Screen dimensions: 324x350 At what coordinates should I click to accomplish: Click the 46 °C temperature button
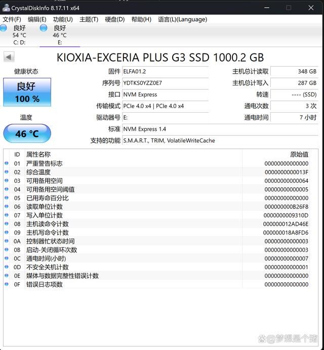coord(27,133)
